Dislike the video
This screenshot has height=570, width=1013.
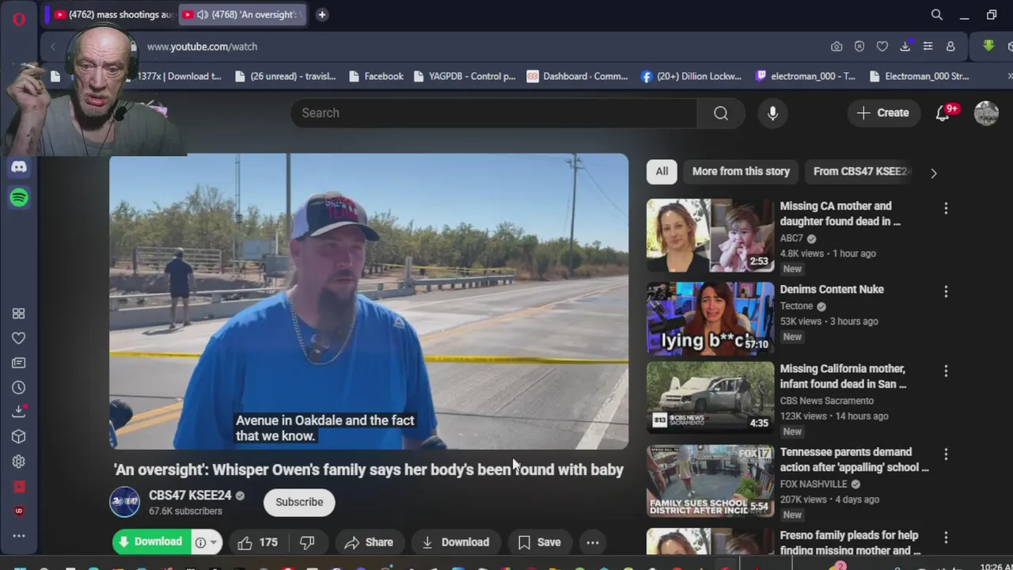(x=307, y=542)
